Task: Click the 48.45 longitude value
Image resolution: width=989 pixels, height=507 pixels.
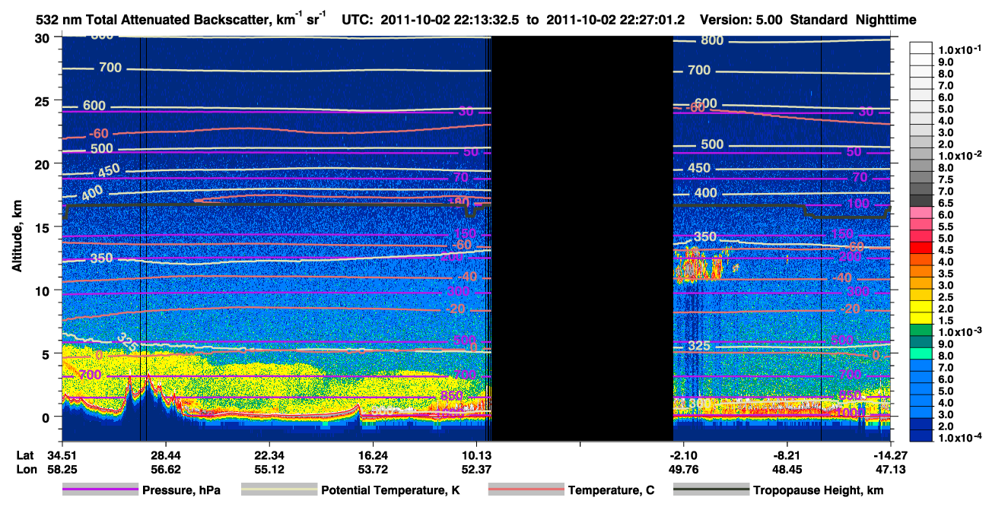Action: click(x=787, y=469)
